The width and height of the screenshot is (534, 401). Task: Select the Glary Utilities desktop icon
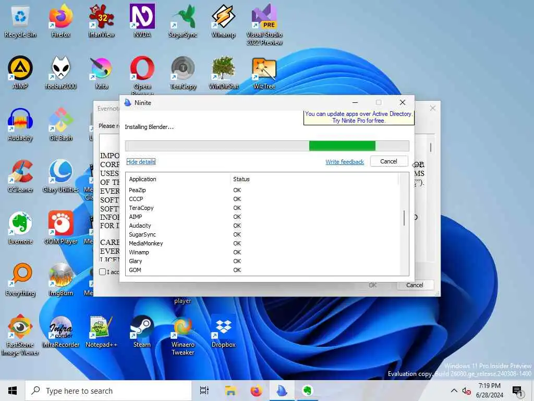pyautogui.click(x=60, y=176)
